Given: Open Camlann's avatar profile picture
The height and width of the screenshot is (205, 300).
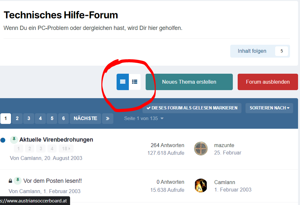Looking at the screenshot, I should click(201, 186).
